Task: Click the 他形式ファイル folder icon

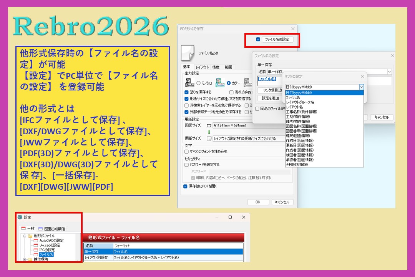Action: click(x=30, y=236)
